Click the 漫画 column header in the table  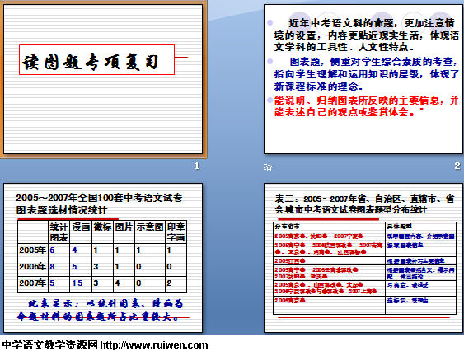[81, 227]
